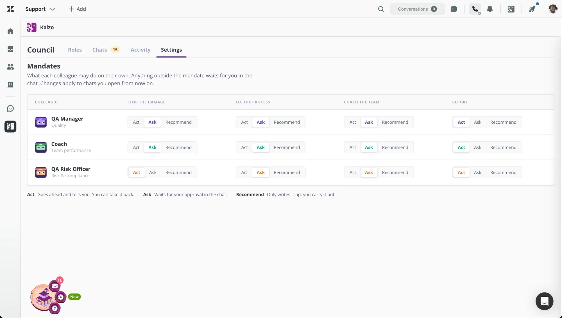562x318 pixels.
Task: Open the mail envelope badge with 16
Action: 55,286
